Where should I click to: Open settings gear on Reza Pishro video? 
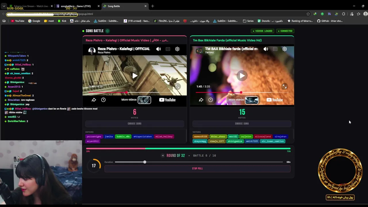177,49
